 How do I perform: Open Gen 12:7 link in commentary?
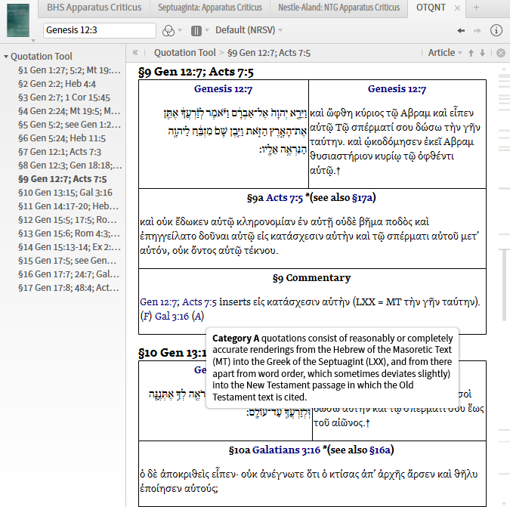[159, 302]
